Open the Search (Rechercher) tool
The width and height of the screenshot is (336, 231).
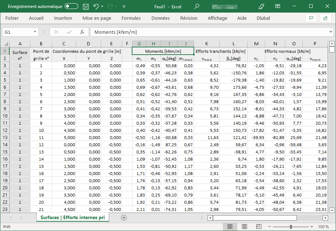(x=196, y=6)
